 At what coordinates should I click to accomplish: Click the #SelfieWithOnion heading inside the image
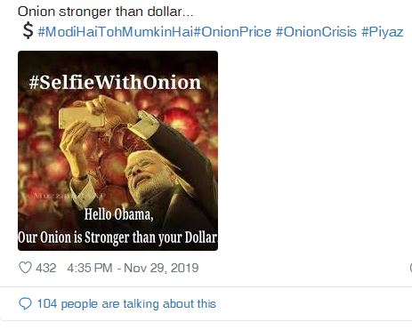click(115, 82)
